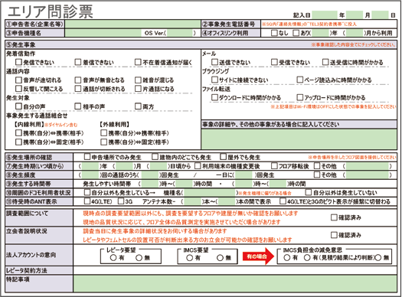Check 外線利用 携帯(自分)⇔固定(相手) box
Screen dimensions: 402x297
[103, 142]
